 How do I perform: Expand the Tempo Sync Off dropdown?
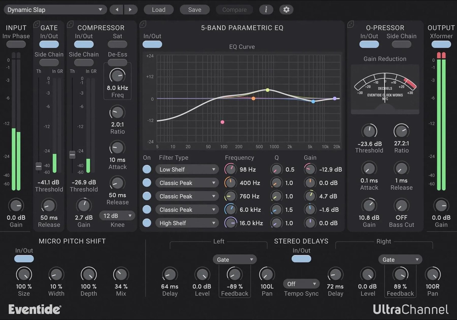301,284
